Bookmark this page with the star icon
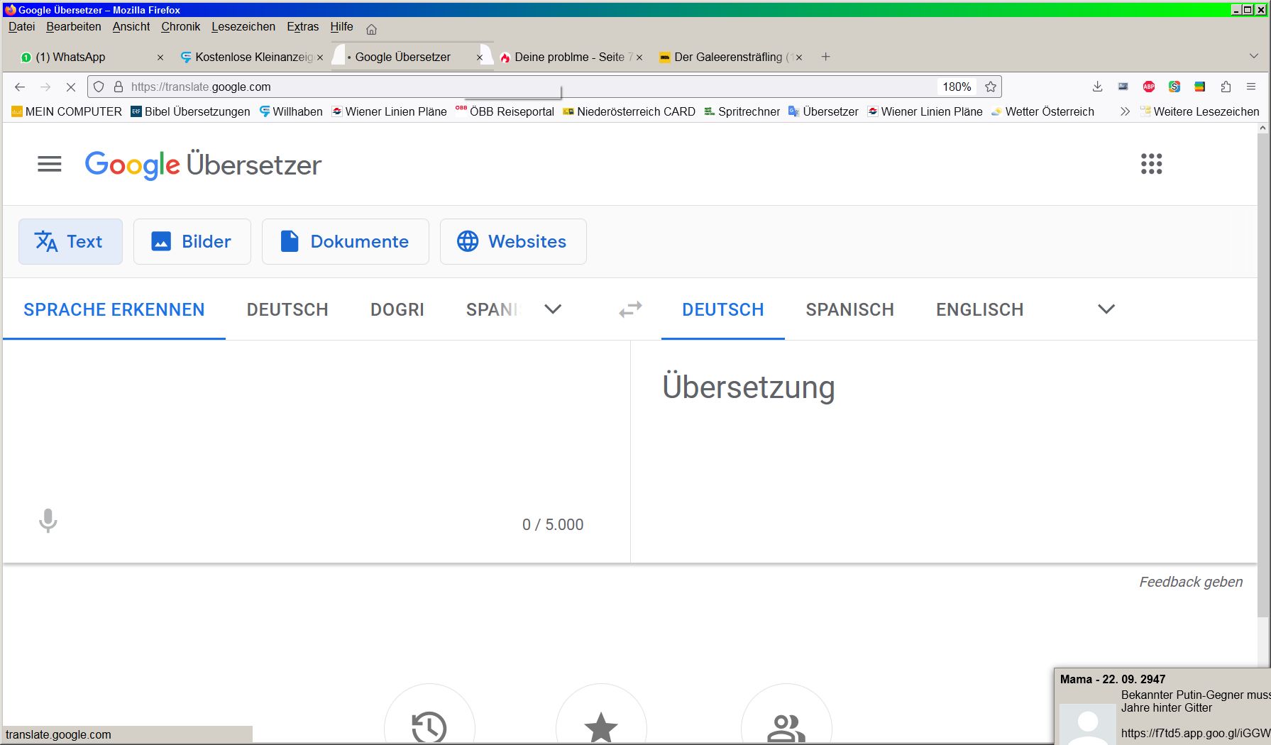Screen dimensions: 1271x745 (x=991, y=87)
